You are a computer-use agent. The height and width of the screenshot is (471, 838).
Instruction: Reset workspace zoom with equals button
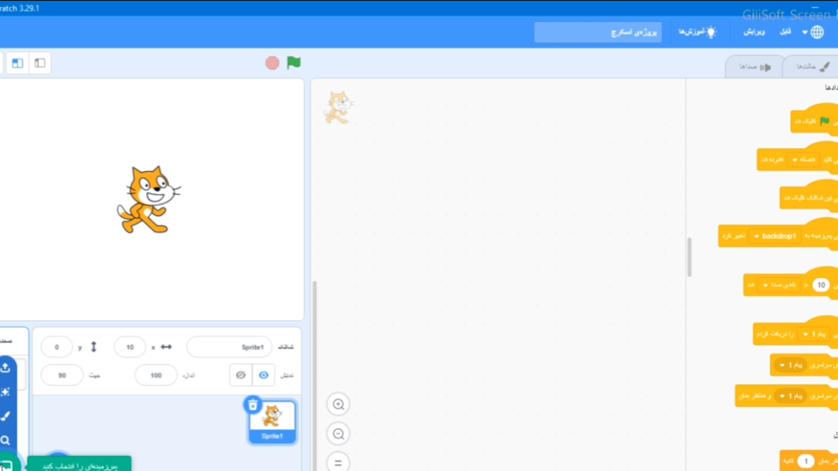point(338,463)
